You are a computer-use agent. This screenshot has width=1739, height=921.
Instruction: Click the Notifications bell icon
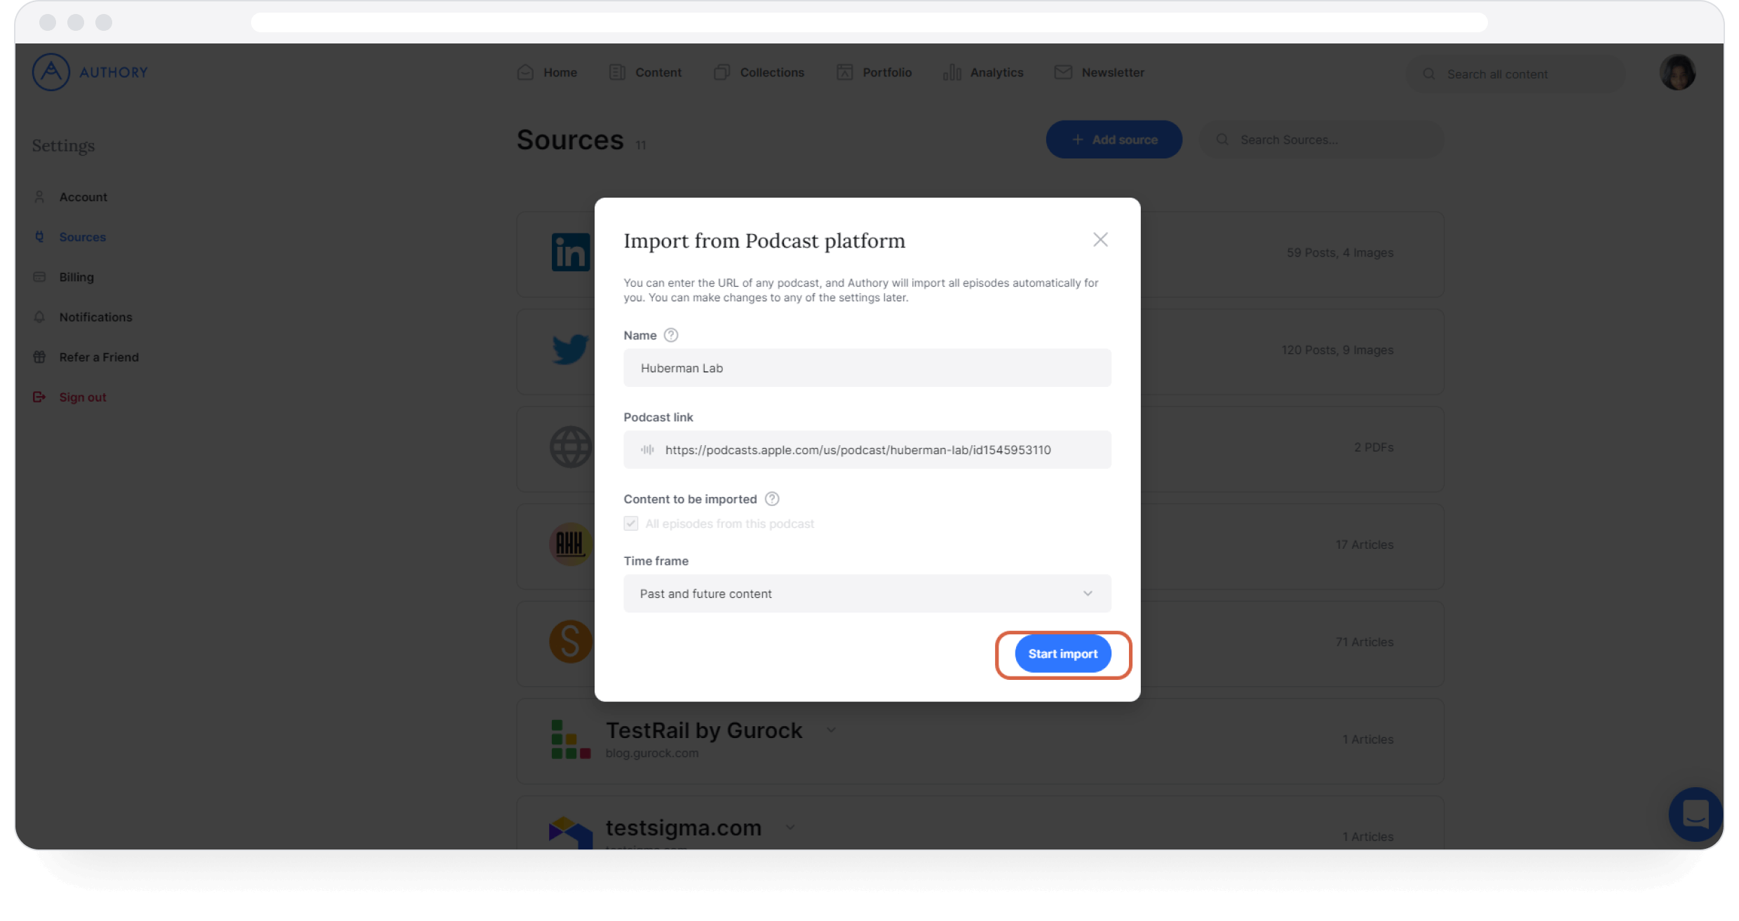pyautogui.click(x=39, y=317)
